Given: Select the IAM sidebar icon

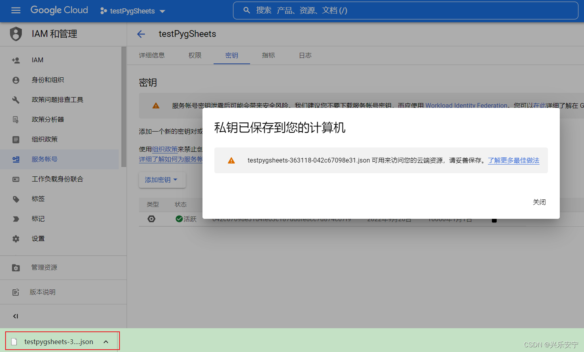Looking at the screenshot, I should click(x=16, y=60).
